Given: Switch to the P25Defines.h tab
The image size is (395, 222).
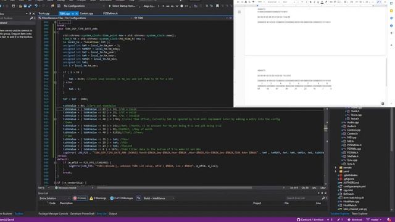Looking at the screenshot, I should [x=110, y=14].
